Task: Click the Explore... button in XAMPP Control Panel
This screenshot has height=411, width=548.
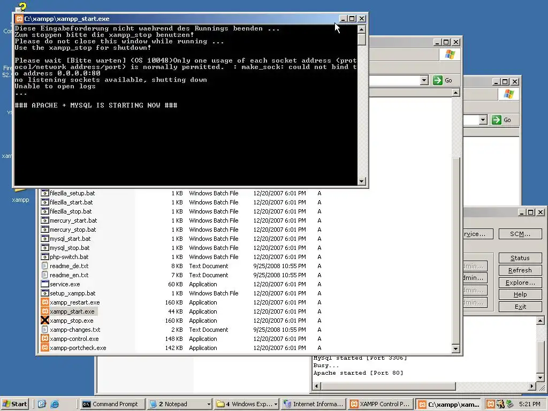Action: [x=520, y=283]
